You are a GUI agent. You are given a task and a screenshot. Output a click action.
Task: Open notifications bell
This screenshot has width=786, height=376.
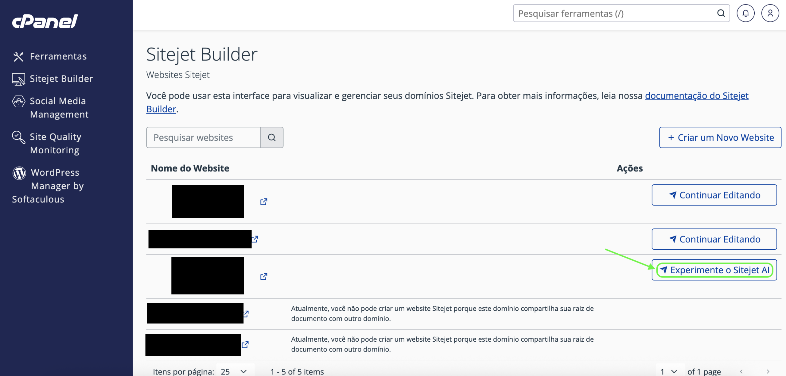click(745, 13)
